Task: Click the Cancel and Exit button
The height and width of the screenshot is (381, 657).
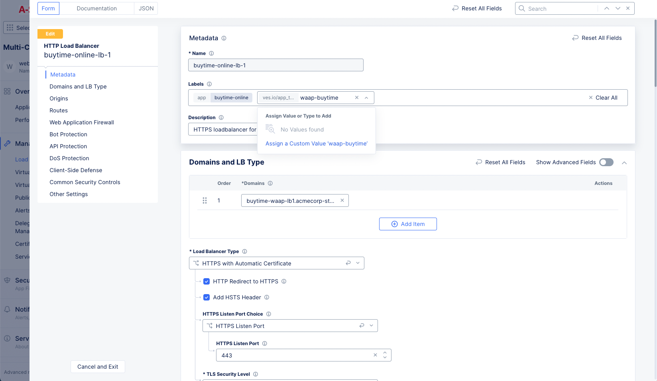Action: pos(98,367)
